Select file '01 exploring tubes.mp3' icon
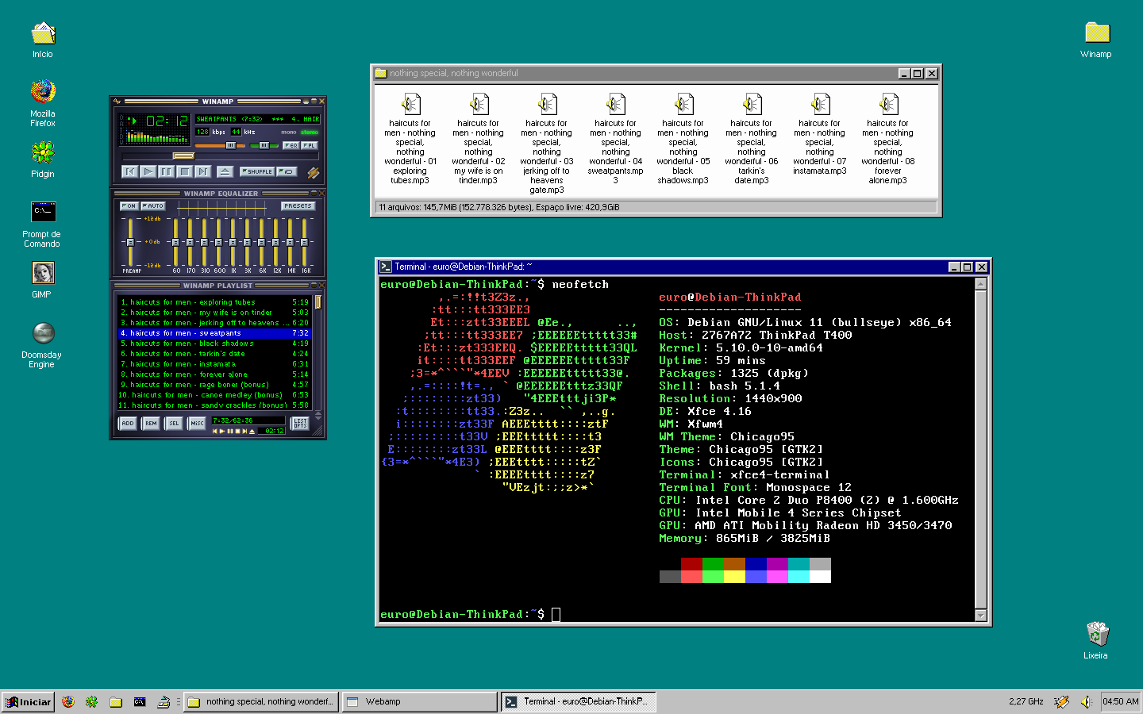This screenshot has width=1143, height=714. coord(410,104)
